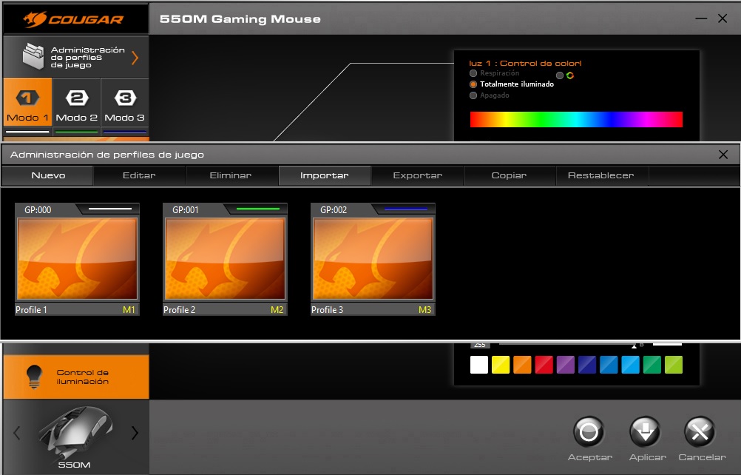Select Totalmente iluminado radio button

pos(473,84)
